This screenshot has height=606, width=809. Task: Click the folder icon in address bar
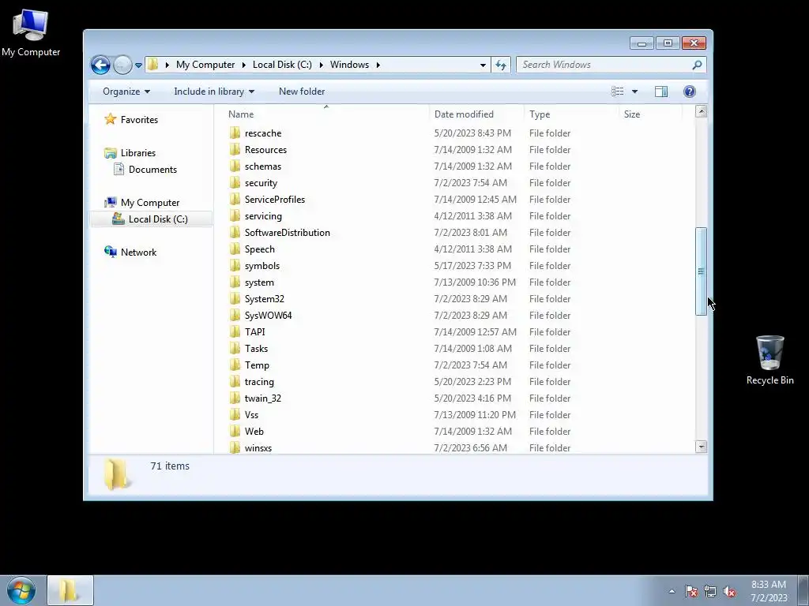[x=152, y=65]
